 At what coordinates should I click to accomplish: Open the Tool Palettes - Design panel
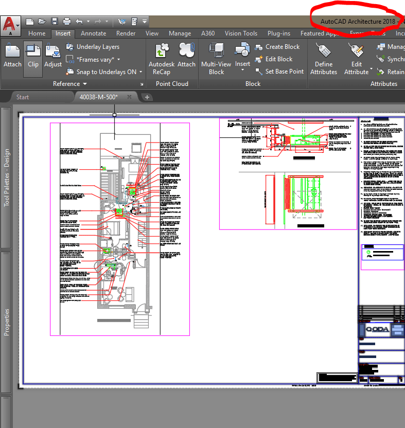pyautogui.click(x=6, y=177)
